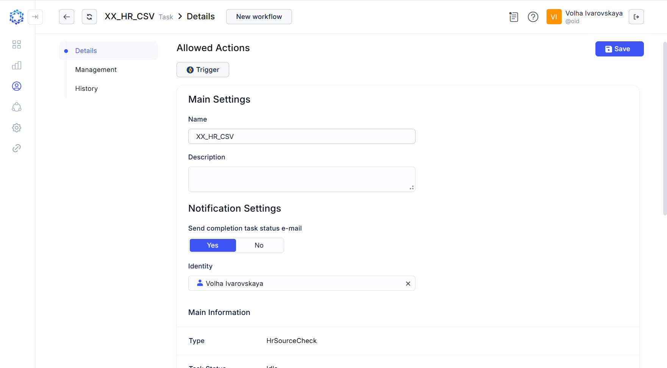Open the History section
667x368 pixels.
(x=86, y=88)
